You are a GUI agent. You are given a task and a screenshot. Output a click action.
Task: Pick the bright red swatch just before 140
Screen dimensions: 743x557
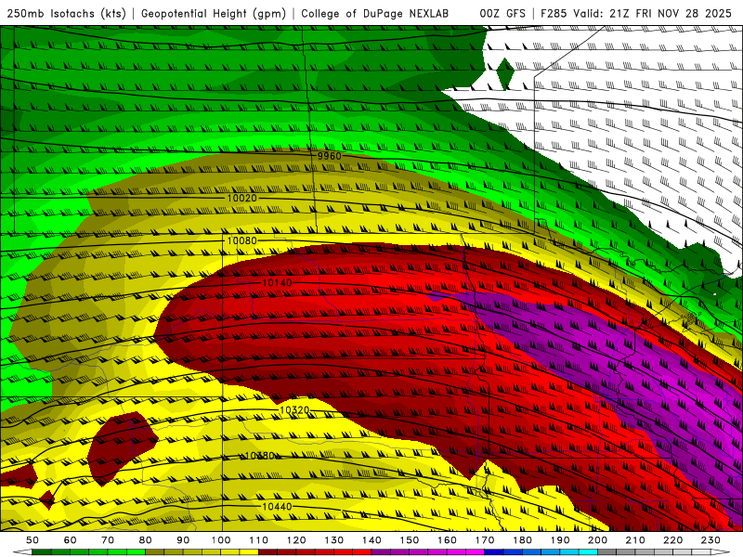[x=362, y=552]
